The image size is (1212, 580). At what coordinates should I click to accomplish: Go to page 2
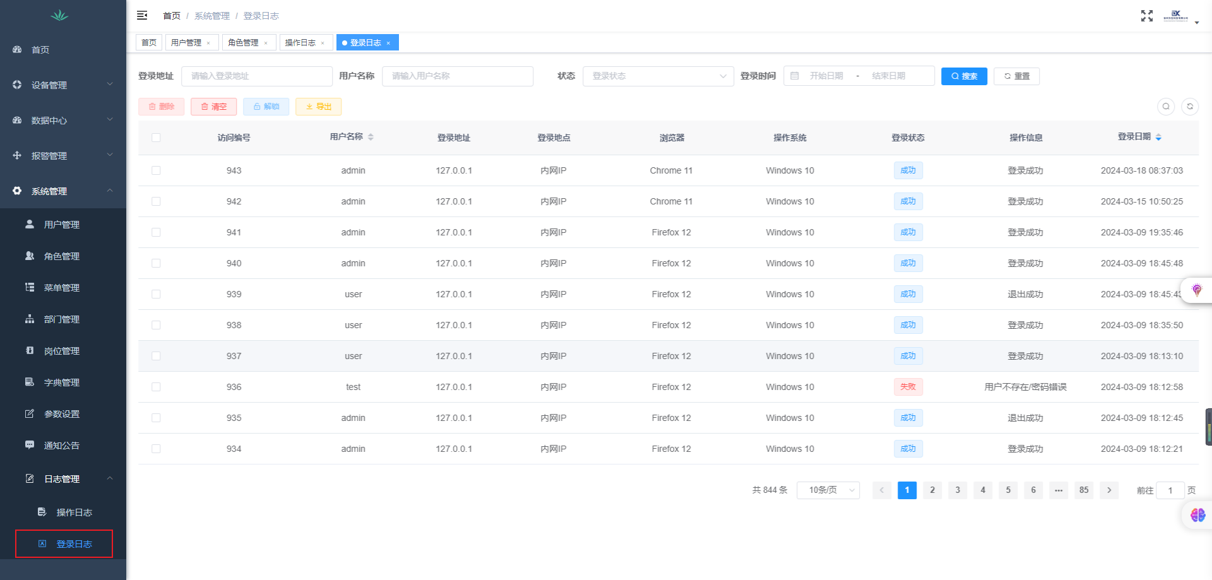click(932, 490)
